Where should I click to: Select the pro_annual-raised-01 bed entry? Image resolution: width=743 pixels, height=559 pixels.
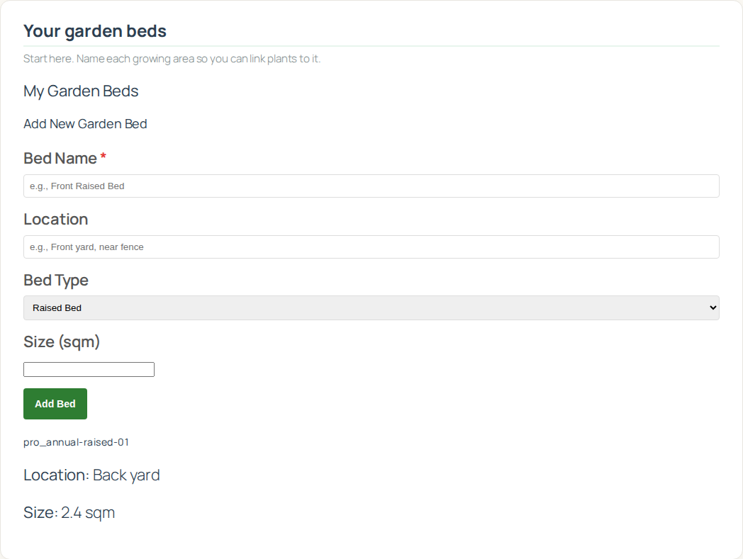tap(77, 442)
